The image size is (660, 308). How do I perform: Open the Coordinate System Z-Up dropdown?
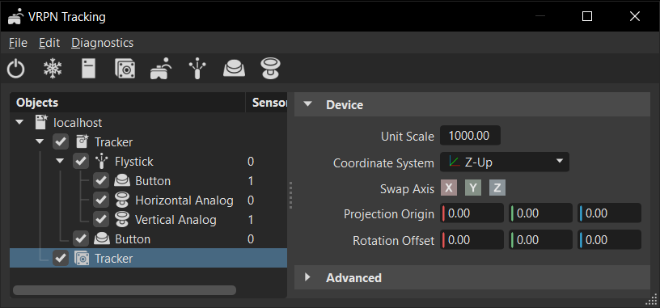504,162
